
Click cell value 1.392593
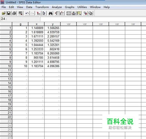[36, 41]
